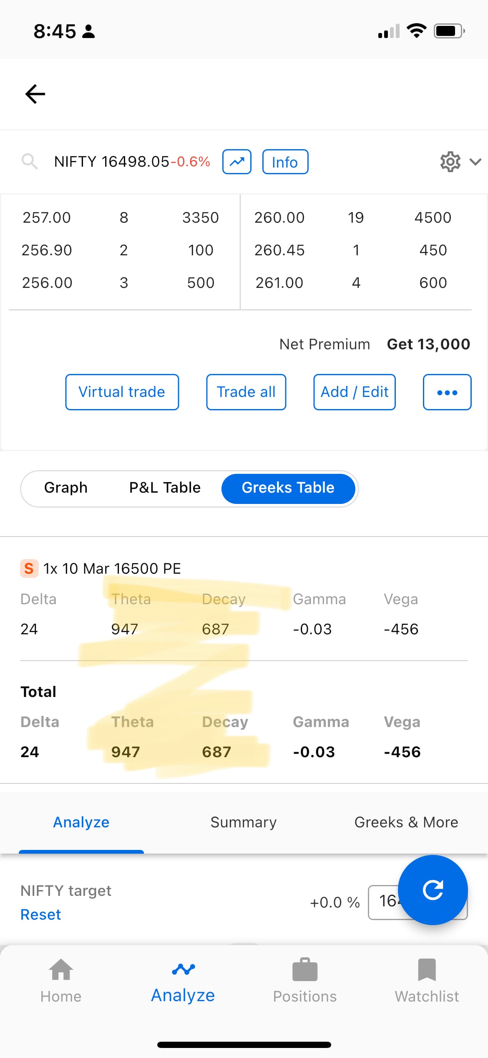
Task: Click the Virtual trade button
Action: [122, 392]
